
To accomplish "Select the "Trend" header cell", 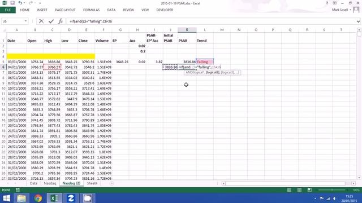I will [205, 38].
